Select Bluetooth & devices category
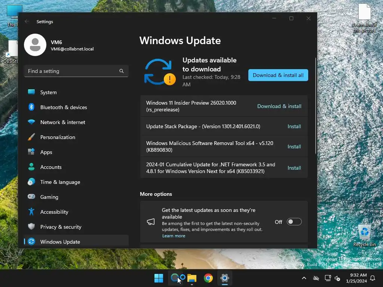The height and width of the screenshot is (287, 383). point(76,107)
